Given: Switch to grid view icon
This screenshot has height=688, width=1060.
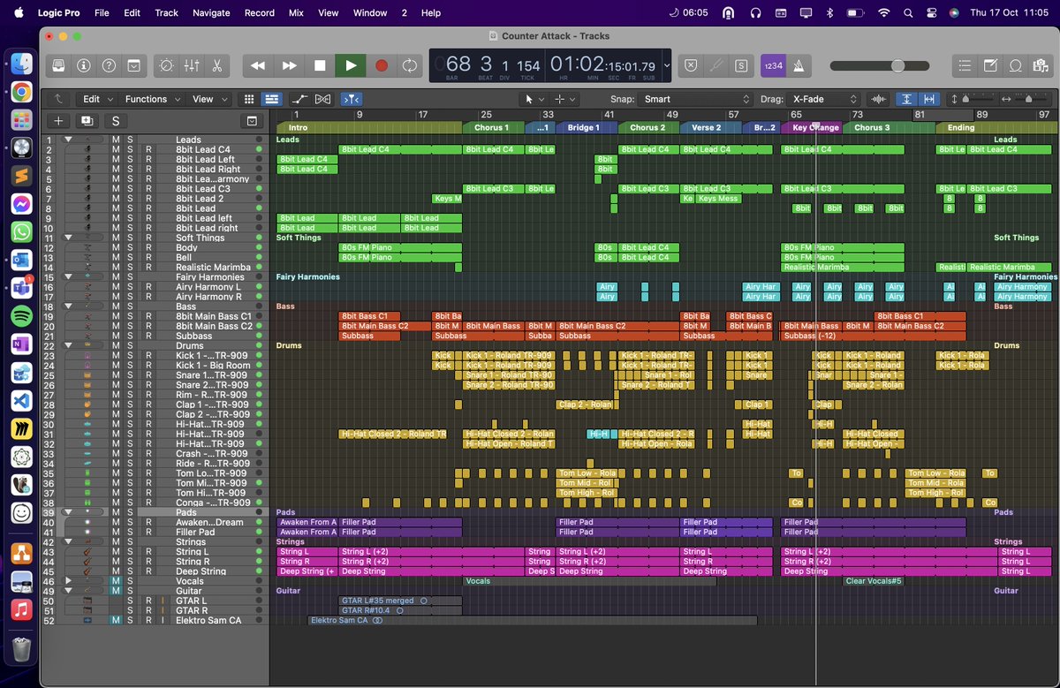Looking at the screenshot, I should pyautogui.click(x=249, y=99).
